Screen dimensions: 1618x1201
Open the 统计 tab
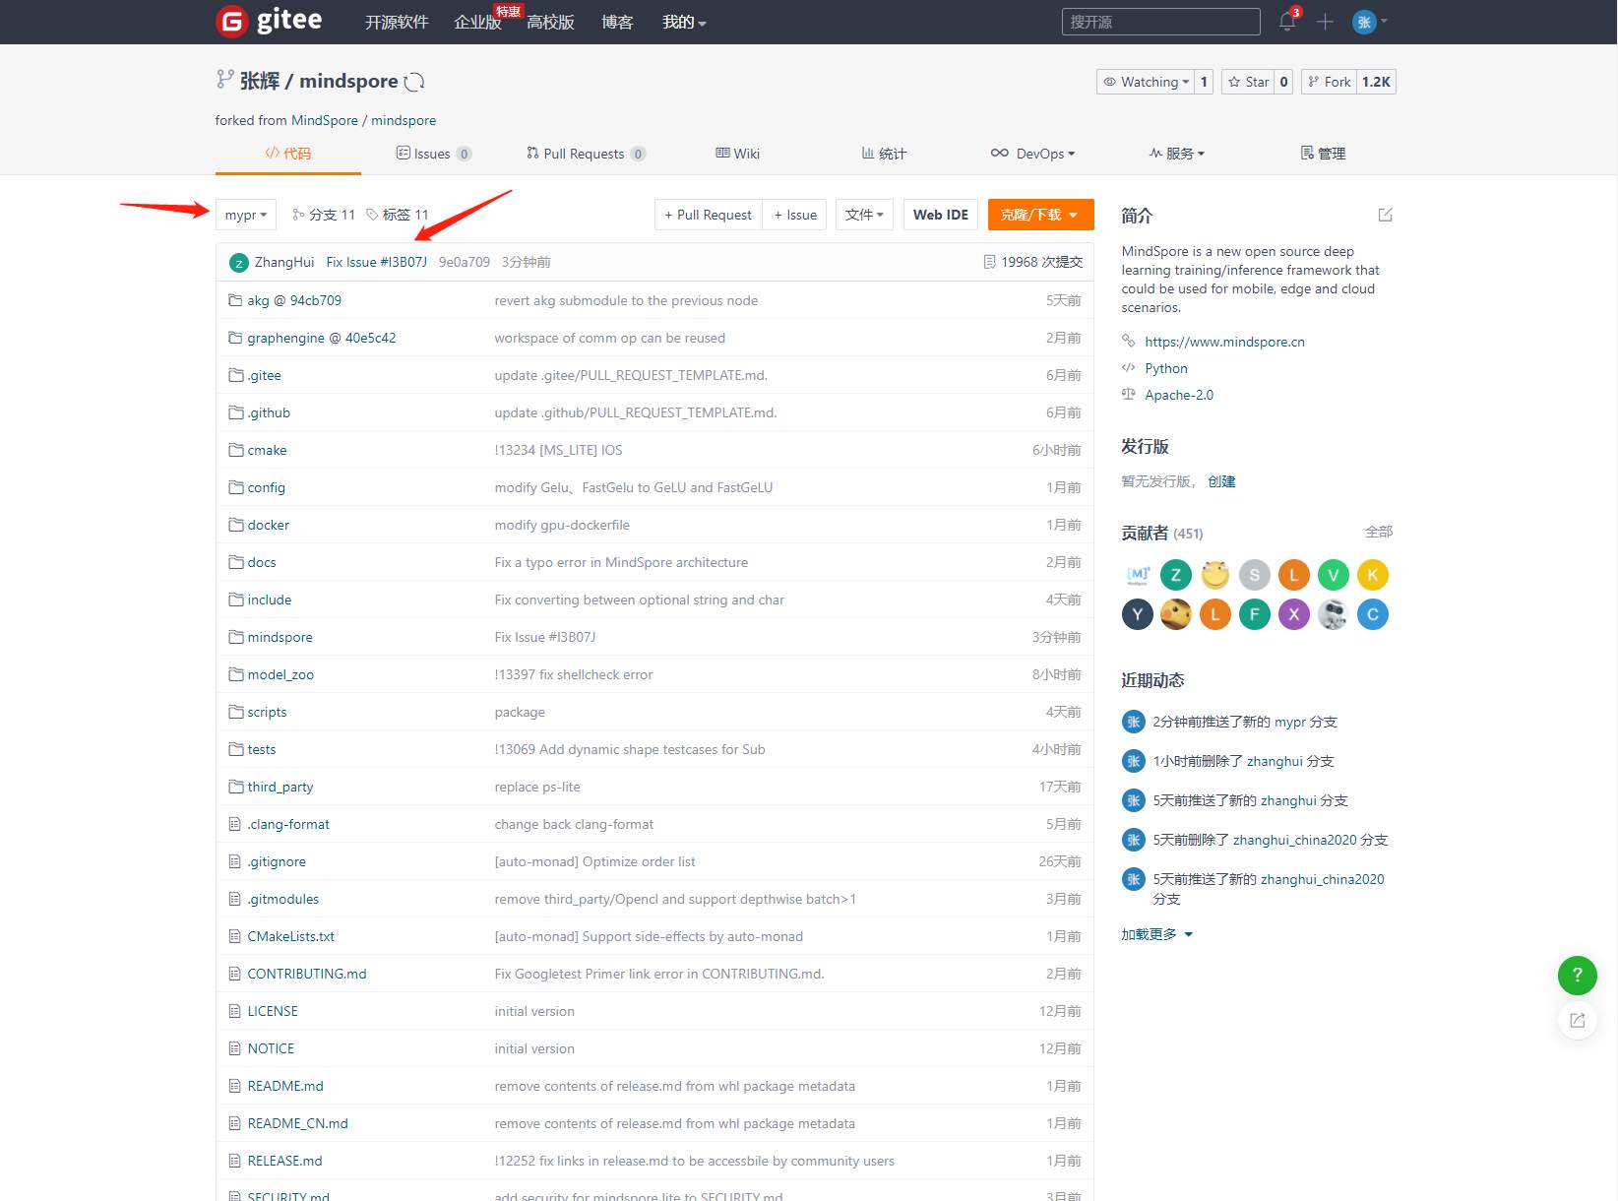tap(884, 154)
